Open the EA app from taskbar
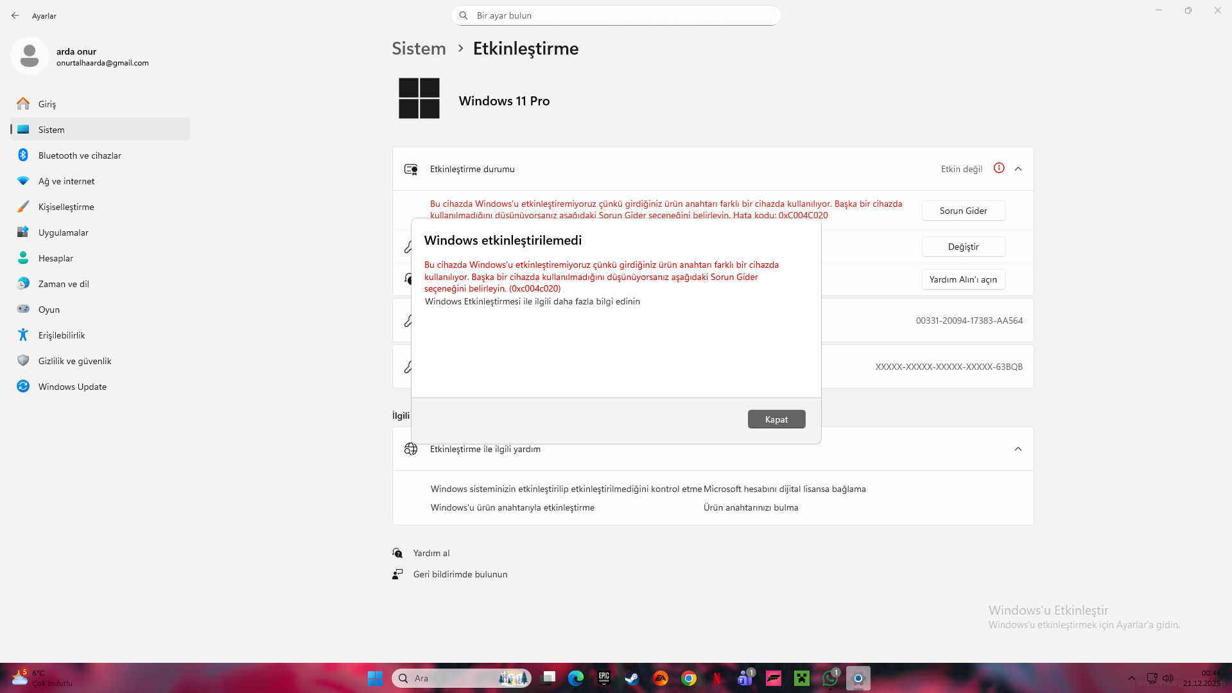The image size is (1232, 693). 661,678
